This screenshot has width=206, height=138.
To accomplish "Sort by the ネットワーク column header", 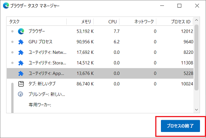I will (138, 22).
